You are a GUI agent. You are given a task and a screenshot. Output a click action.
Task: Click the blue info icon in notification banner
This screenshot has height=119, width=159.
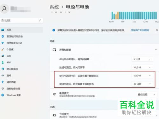[54, 30]
